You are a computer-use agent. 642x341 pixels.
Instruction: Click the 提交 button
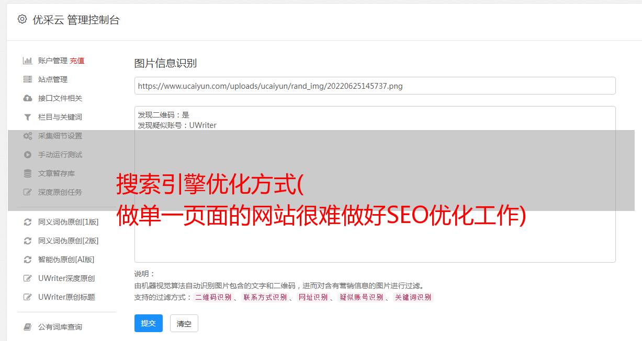149,323
